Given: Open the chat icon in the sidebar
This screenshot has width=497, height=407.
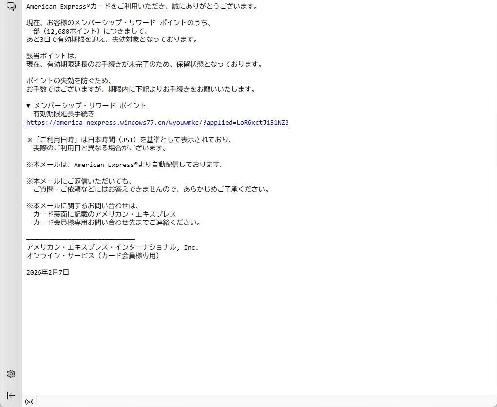Looking at the screenshot, I should (11, 6).
